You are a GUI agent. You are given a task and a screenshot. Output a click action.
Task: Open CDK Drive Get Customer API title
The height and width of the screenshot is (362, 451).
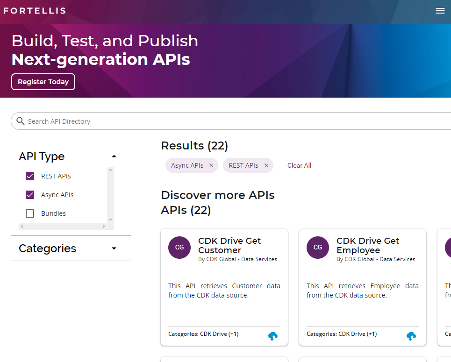coord(229,245)
